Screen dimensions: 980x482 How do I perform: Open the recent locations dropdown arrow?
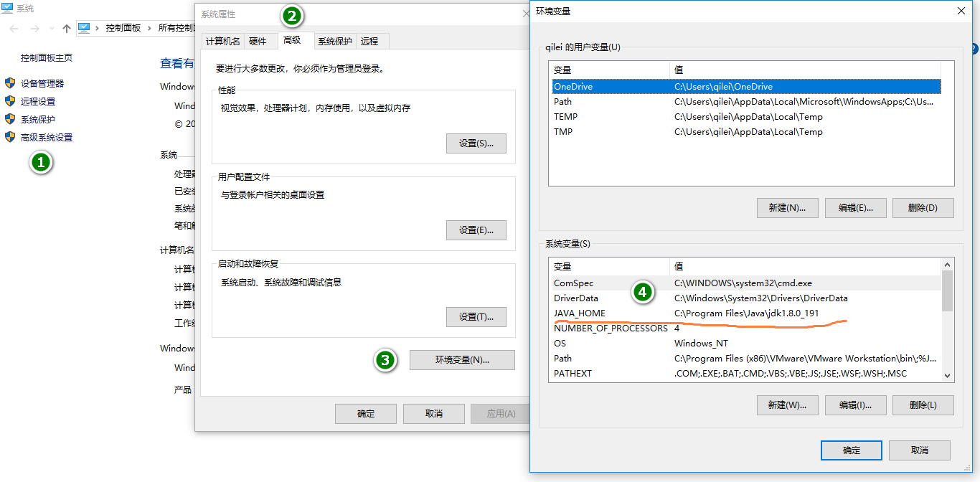(x=52, y=28)
